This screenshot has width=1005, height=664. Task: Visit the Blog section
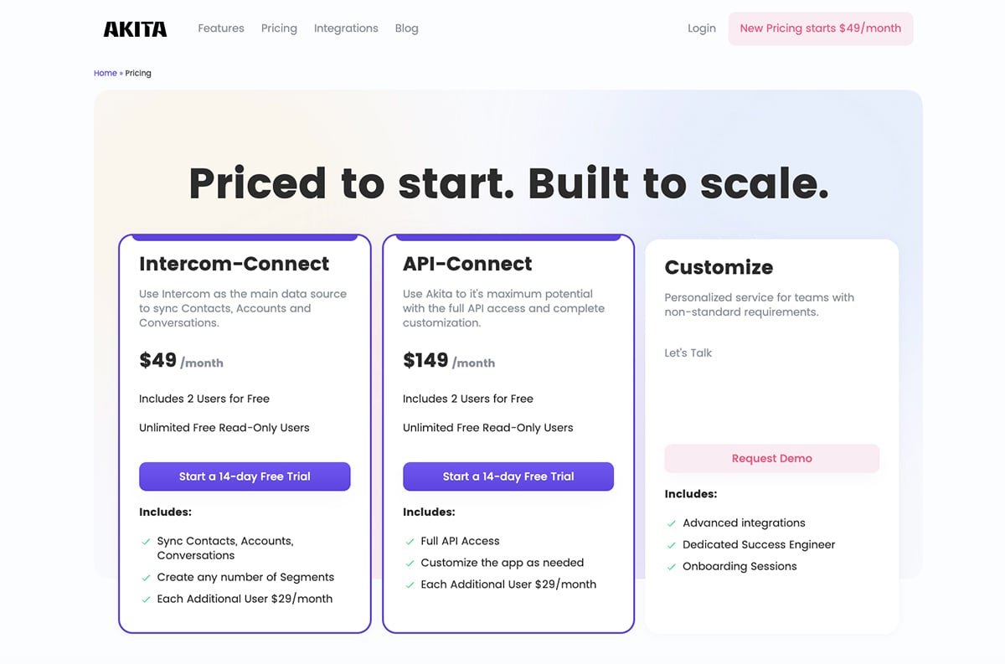(x=406, y=28)
